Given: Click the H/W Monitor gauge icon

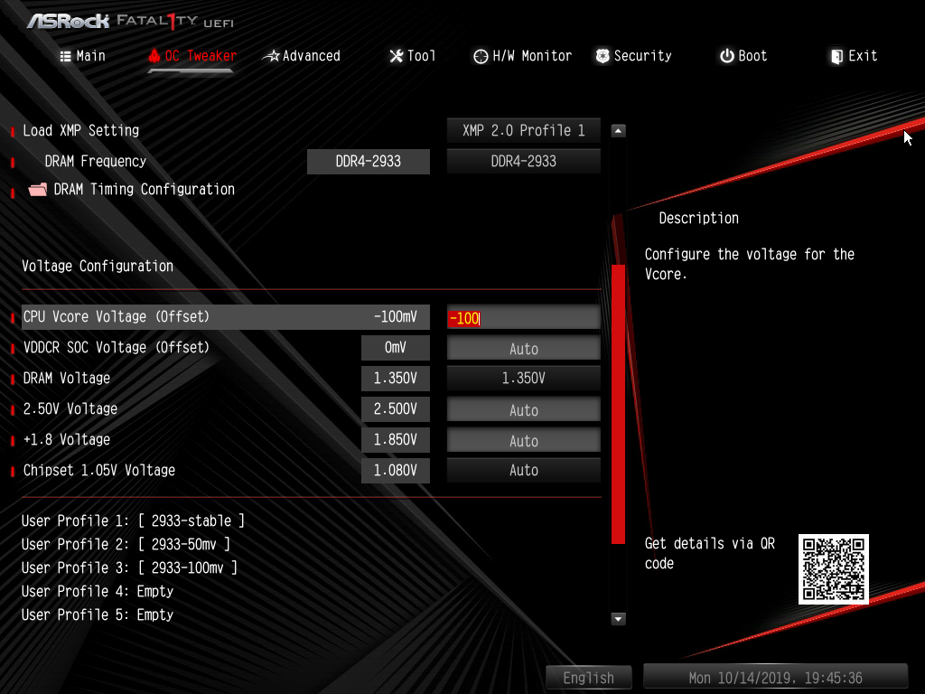Looking at the screenshot, I should (x=481, y=56).
